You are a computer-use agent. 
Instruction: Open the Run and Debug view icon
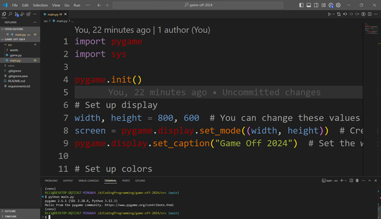coord(22,14)
